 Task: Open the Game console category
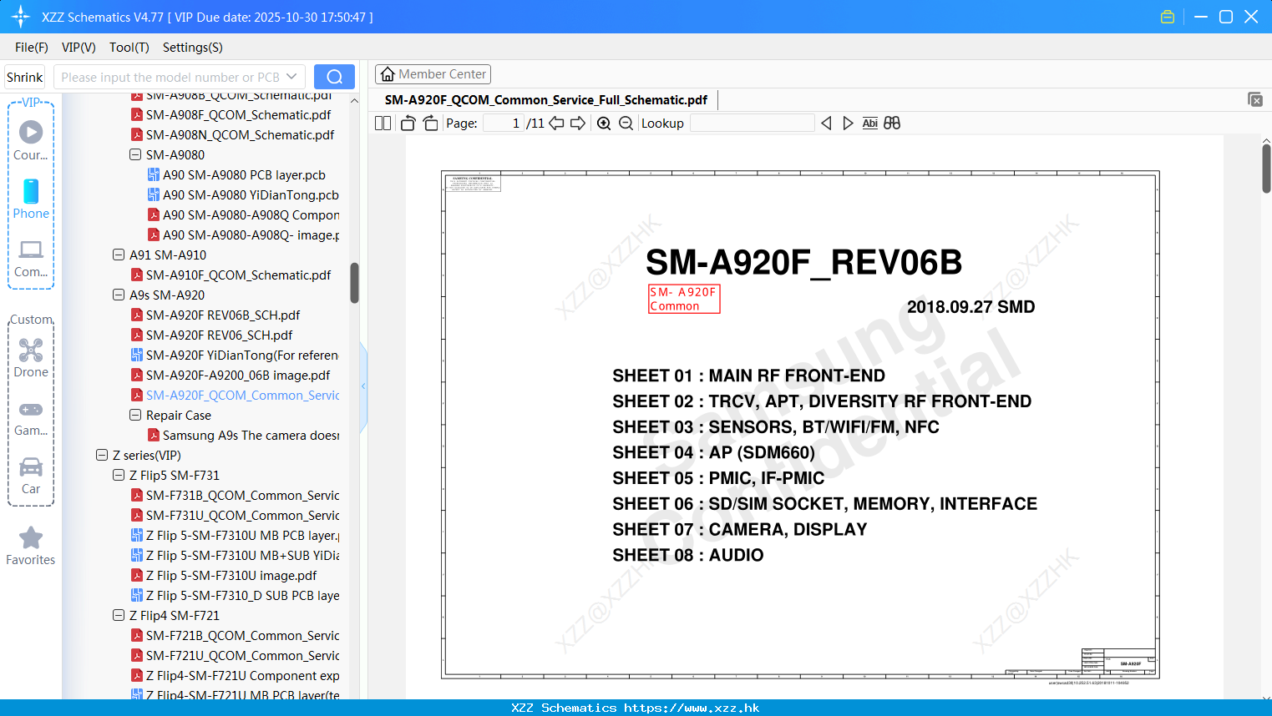(x=31, y=418)
